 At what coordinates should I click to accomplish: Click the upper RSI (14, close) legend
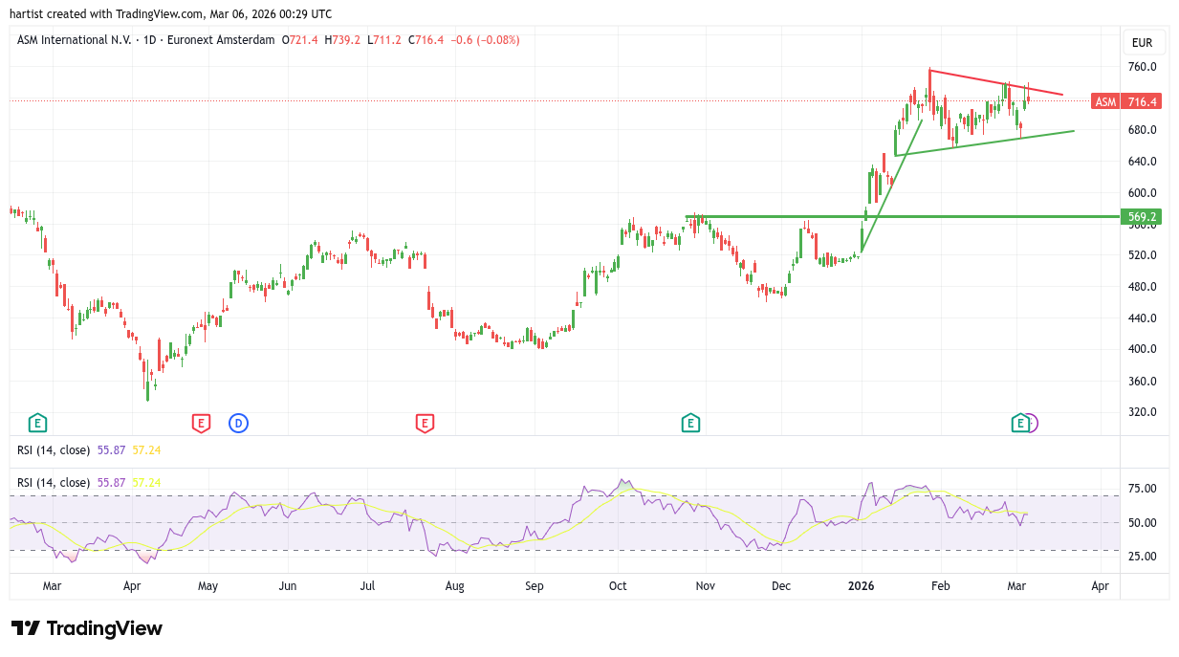54,449
